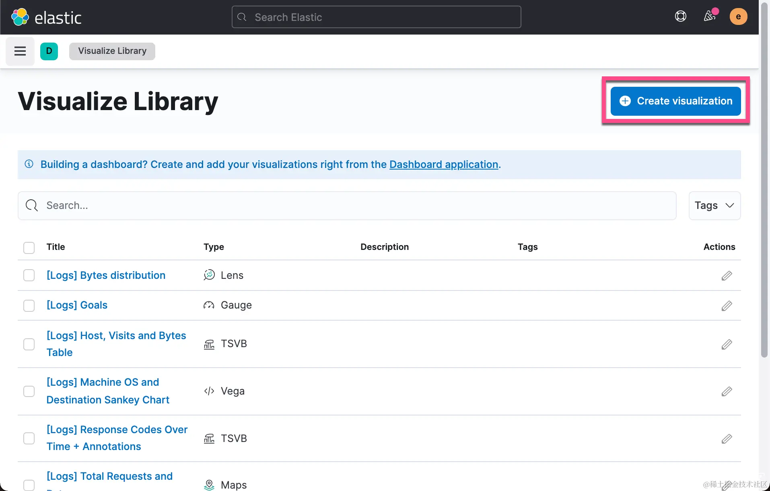Click the Vega type label
770x491 pixels.
[233, 391]
